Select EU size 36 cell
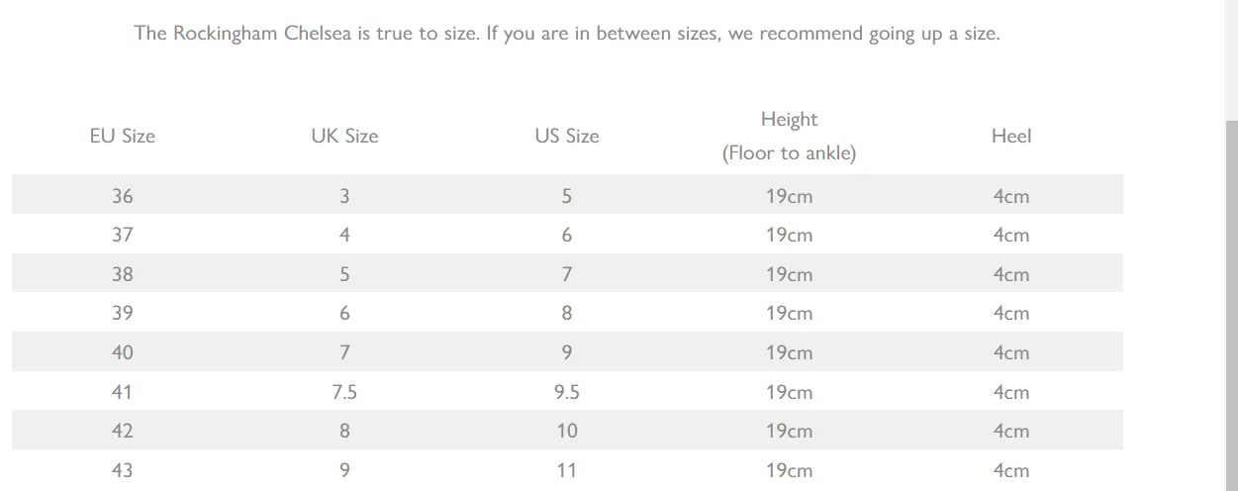The height and width of the screenshot is (491, 1238). coord(122,196)
